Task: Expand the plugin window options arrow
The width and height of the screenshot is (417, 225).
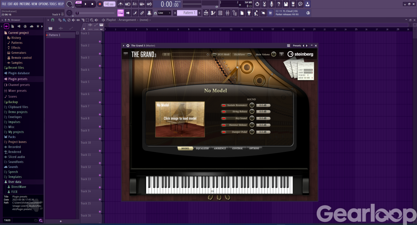Action: click(x=124, y=46)
